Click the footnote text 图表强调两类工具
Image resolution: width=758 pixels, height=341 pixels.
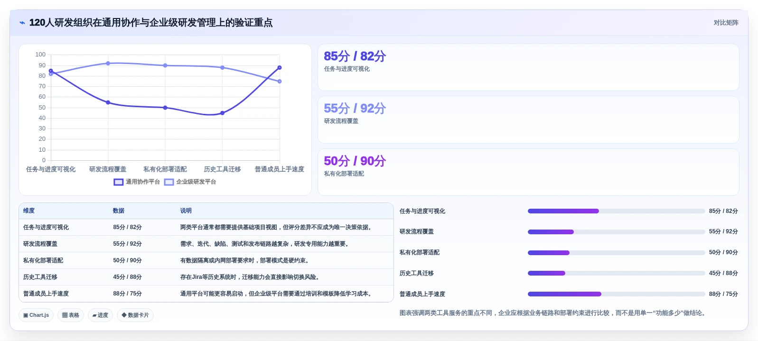pos(553,313)
